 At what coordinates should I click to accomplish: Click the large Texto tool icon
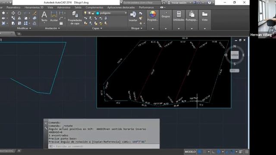44,15
